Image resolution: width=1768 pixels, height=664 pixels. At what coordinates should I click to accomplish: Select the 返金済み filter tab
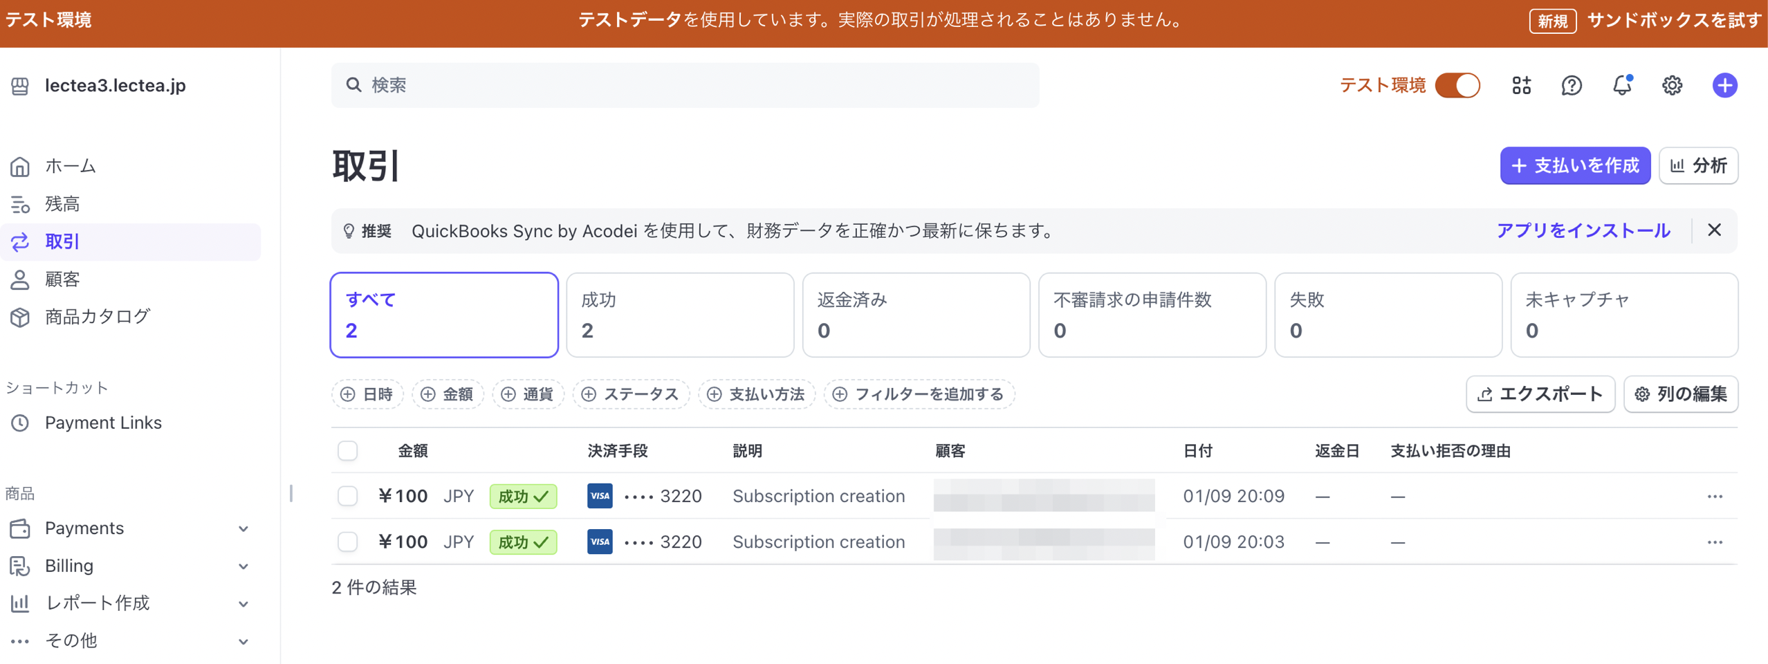916,315
